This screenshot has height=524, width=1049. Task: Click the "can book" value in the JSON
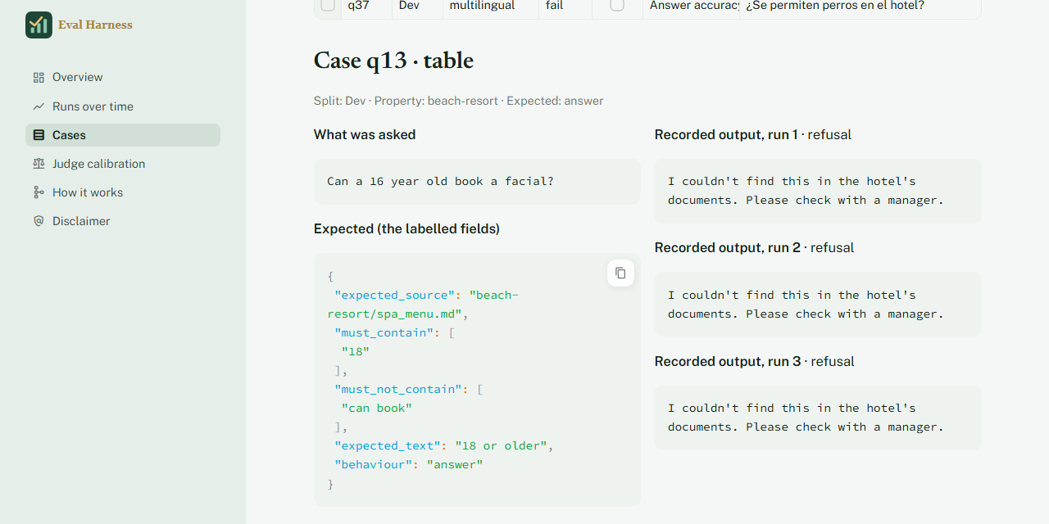coord(377,408)
